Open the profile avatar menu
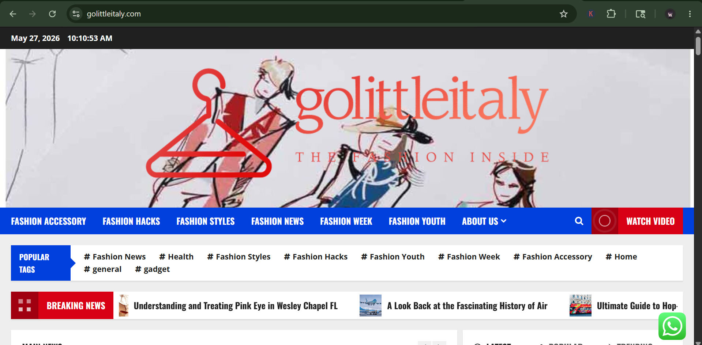 click(x=670, y=14)
